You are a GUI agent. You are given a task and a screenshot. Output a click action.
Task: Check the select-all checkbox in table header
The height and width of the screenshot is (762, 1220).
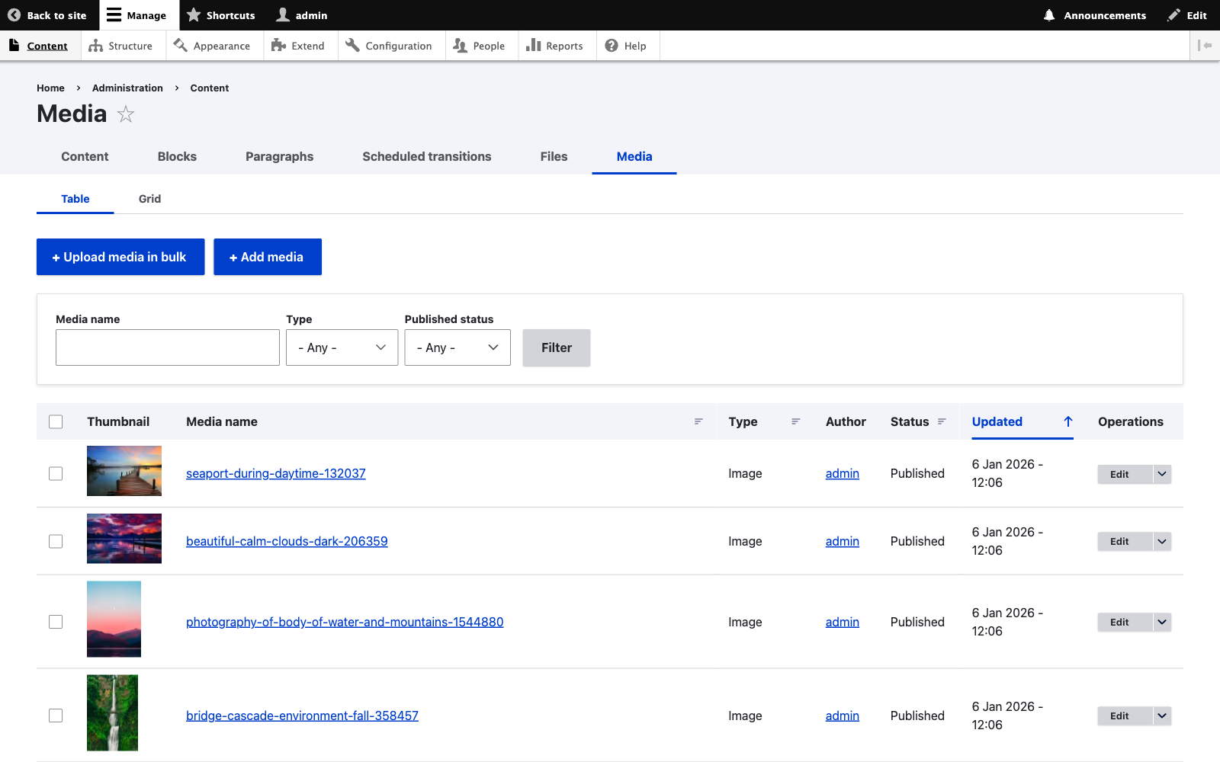(56, 421)
